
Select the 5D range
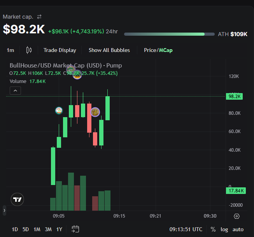coord(26,229)
